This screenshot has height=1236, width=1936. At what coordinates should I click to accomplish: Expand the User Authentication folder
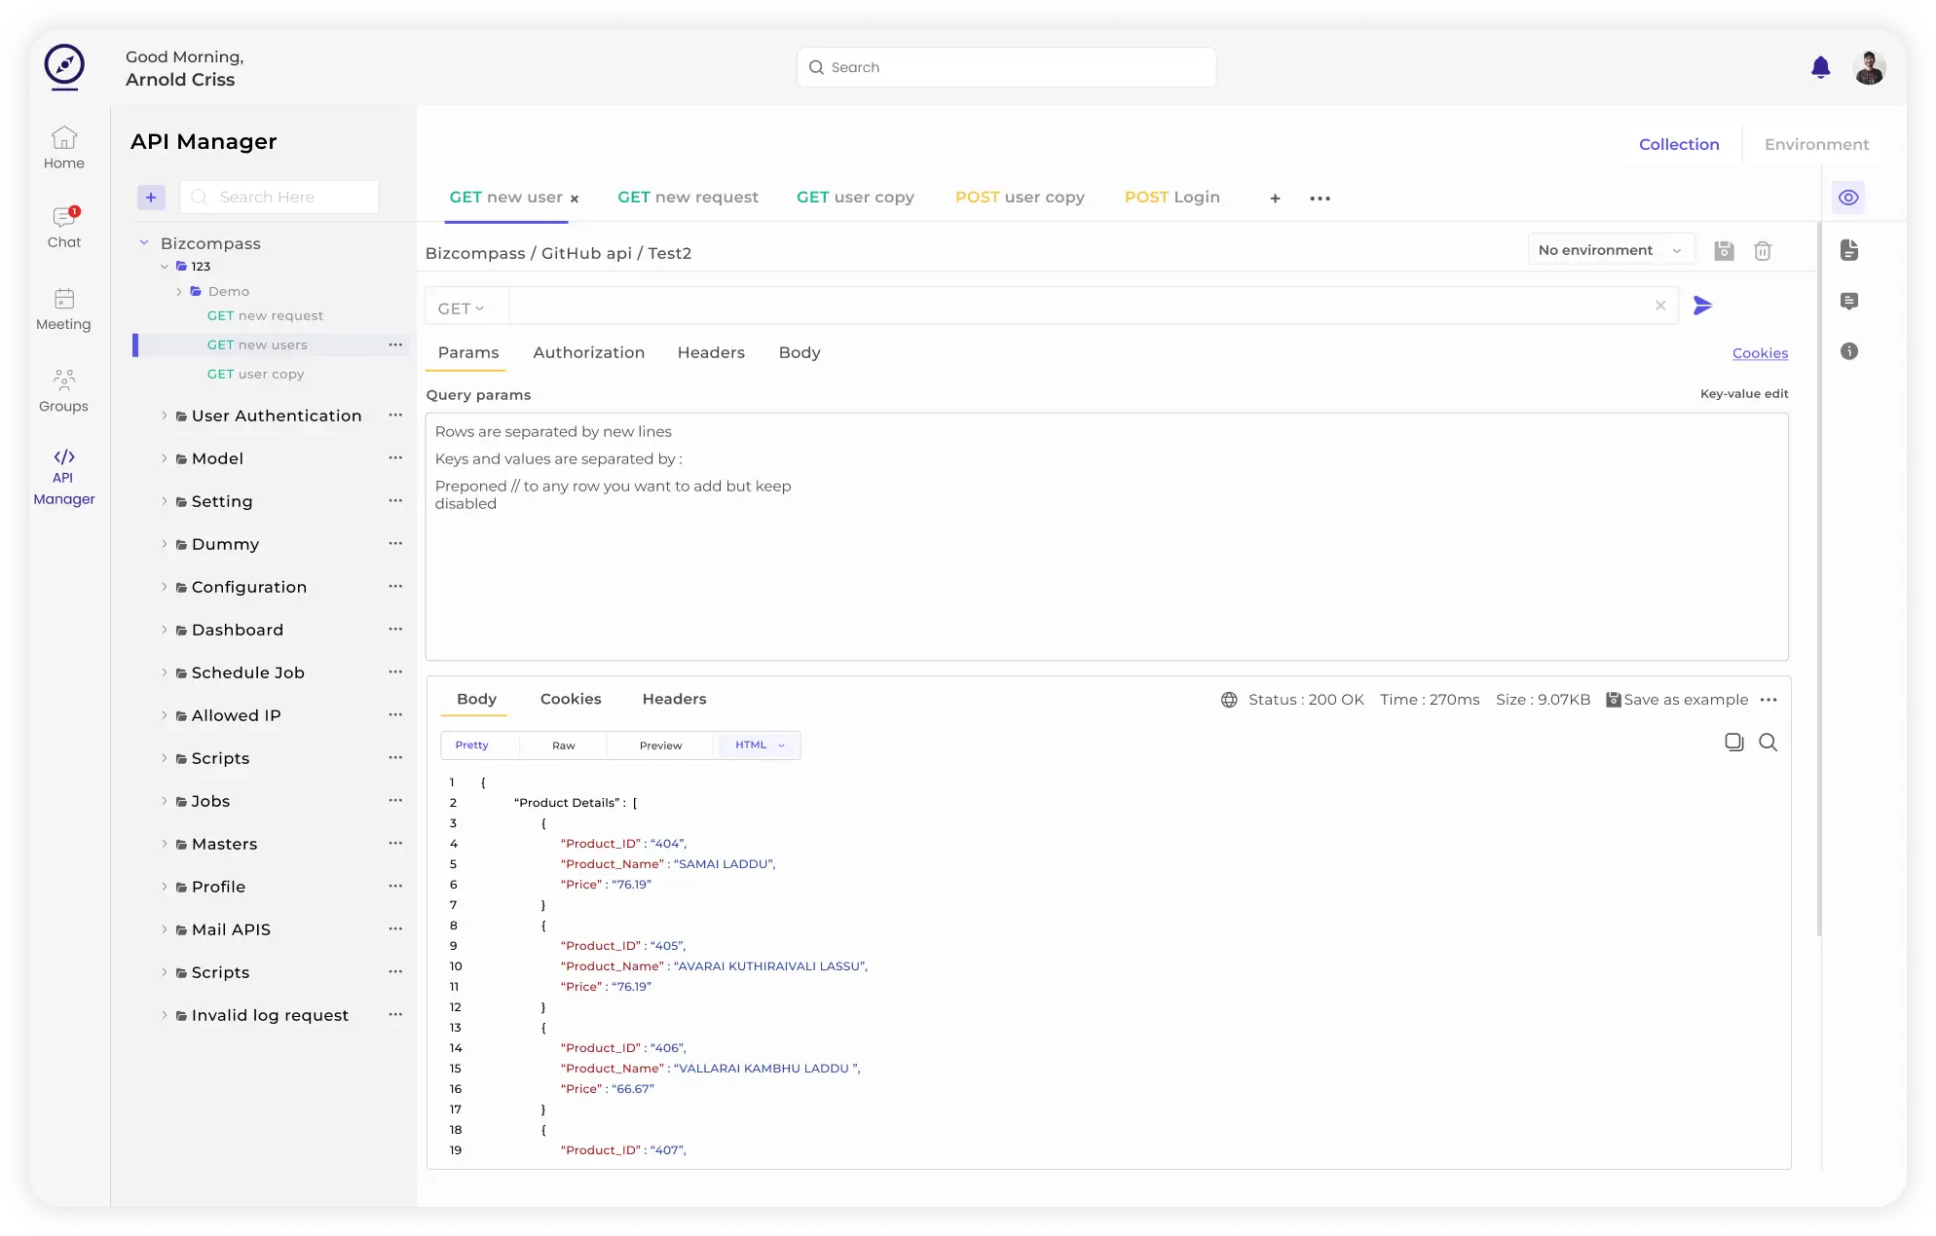[165, 416]
